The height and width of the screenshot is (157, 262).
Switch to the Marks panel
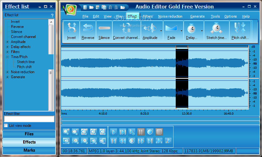click(x=29, y=150)
